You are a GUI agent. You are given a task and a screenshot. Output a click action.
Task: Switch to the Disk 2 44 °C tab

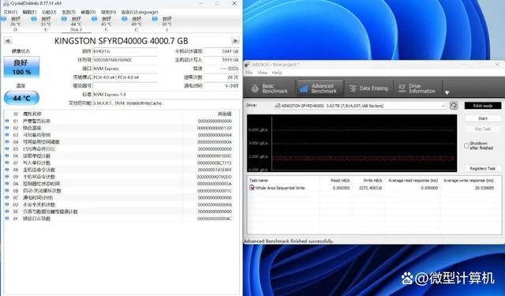coord(77,24)
